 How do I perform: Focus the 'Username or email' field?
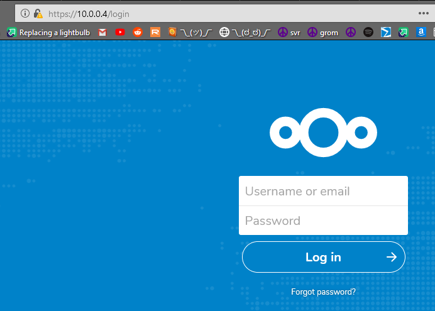(323, 191)
